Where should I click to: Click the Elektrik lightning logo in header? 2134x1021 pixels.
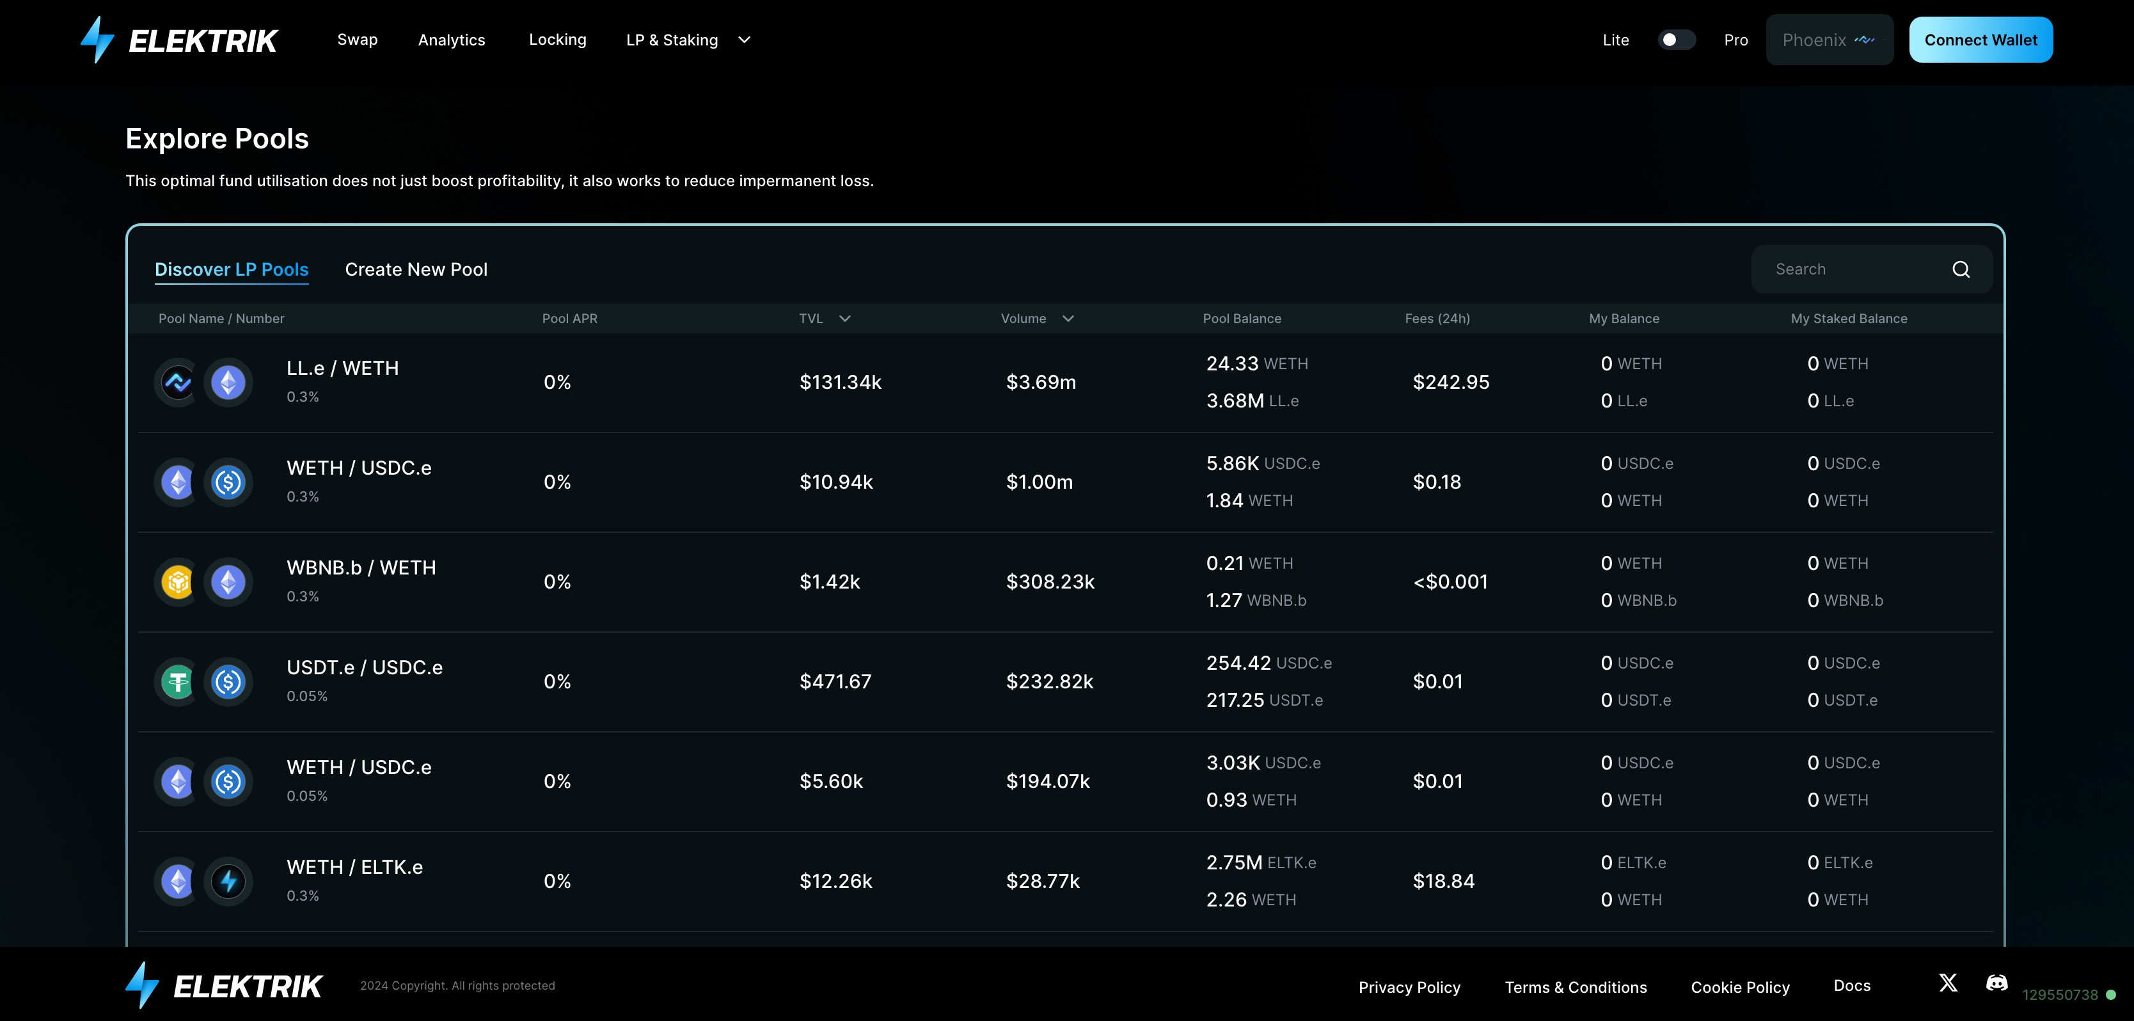98,40
